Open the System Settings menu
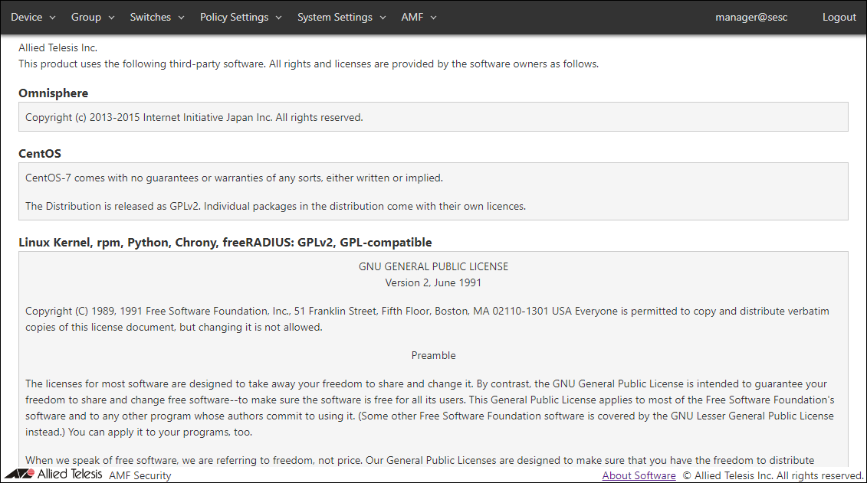Image resolution: width=867 pixels, height=483 pixels. [342, 17]
